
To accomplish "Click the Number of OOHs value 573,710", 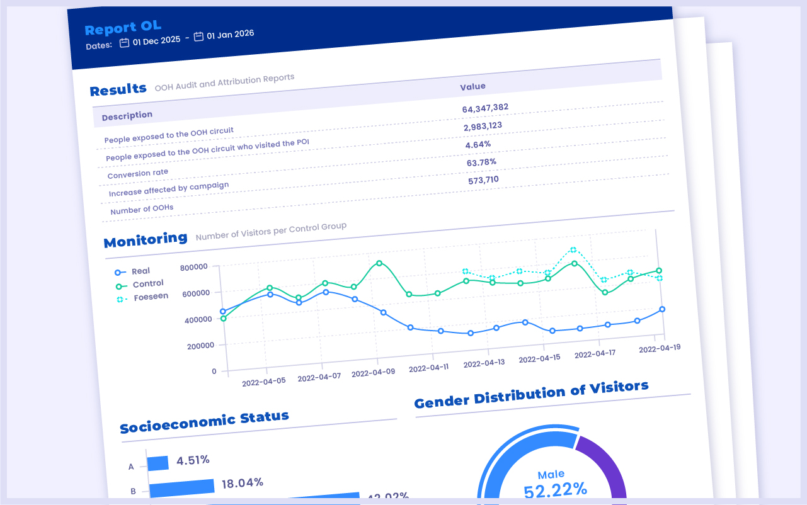I will point(482,179).
